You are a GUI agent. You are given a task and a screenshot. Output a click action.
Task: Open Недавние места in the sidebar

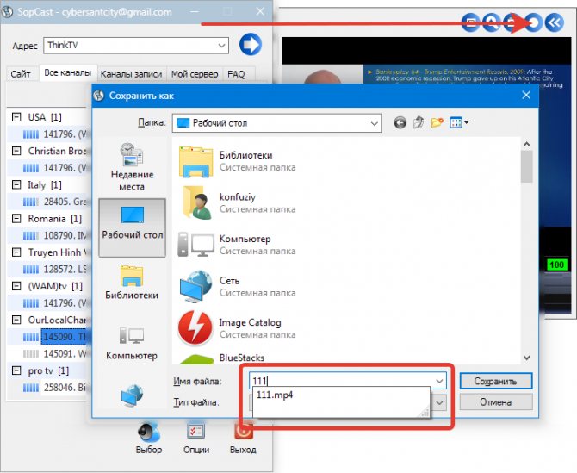coord(132,167)
